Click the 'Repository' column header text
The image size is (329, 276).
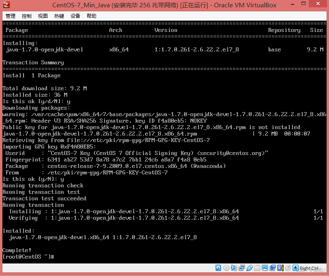click(284, 30)
